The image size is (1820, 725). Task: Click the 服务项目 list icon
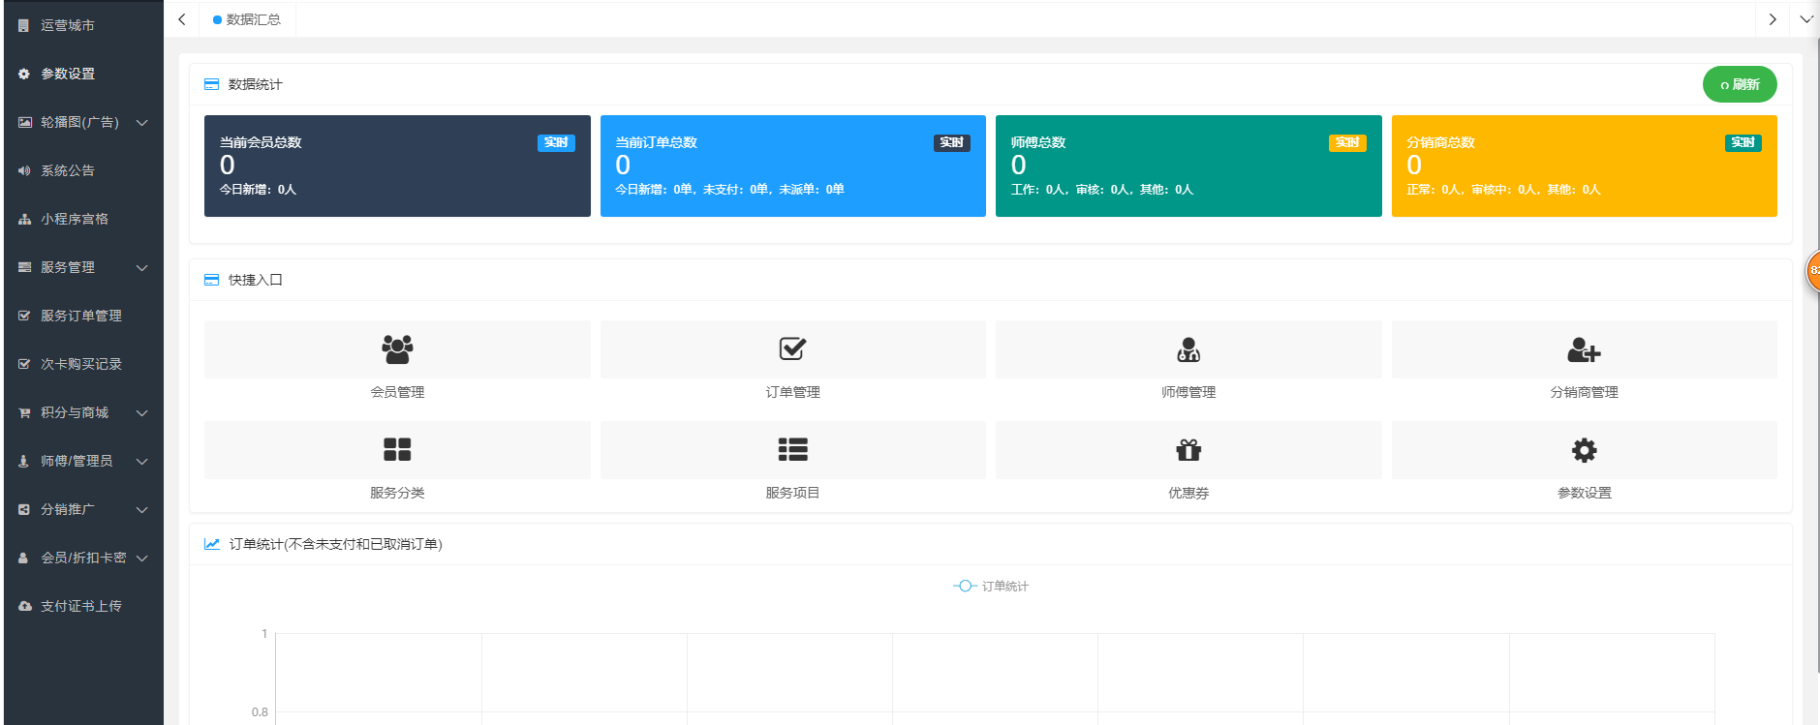click(792, 449)
